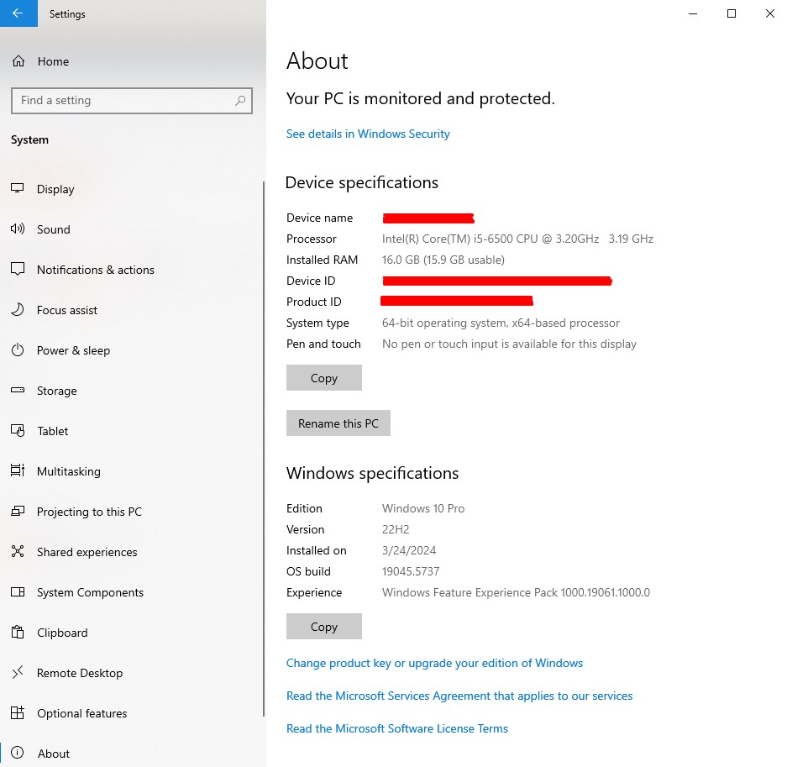Maximize the Settings window
The image size is (787, 767).
pos(732,13)
